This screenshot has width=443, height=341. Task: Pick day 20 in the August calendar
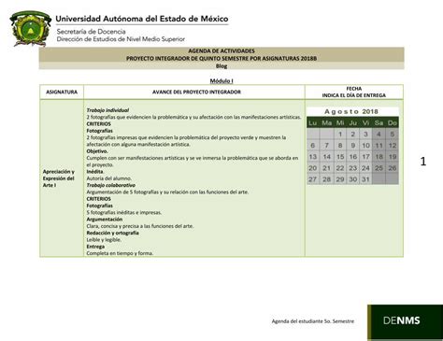point(313,168)
